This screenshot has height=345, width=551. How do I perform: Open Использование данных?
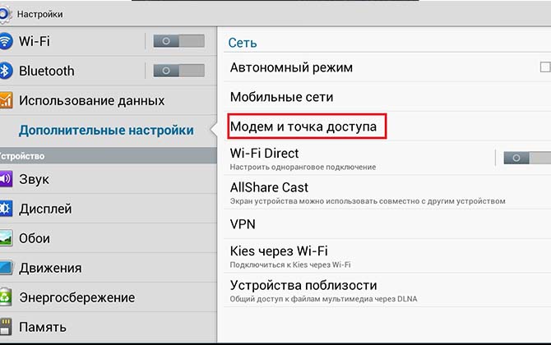click(109, 100)
